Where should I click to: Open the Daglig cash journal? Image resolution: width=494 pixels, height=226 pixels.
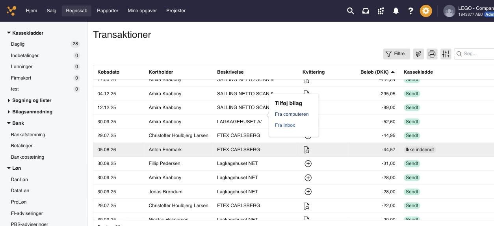tap(18, 44)
